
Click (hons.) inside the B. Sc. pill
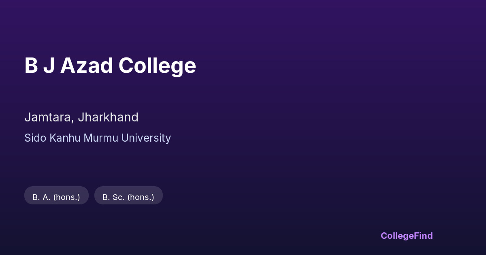pos(141,198)
